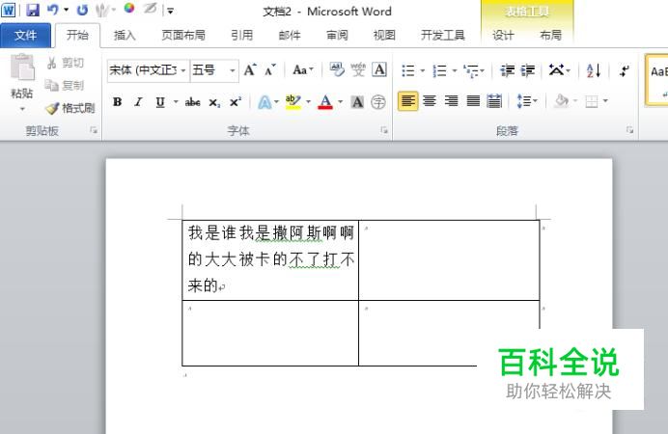Click the Increase Indent icon
This screenshot has width=668, height=434.
(528, 70)
